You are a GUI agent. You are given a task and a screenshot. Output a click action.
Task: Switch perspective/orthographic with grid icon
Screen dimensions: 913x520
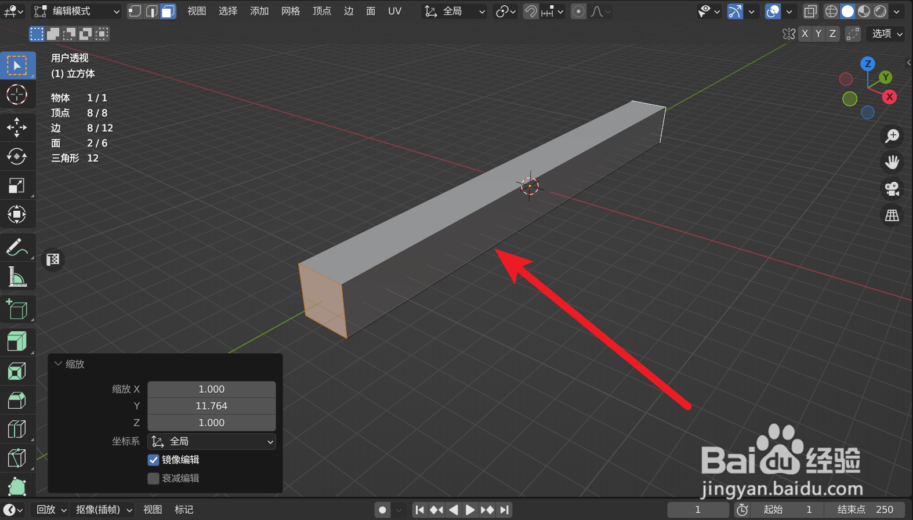(x=892, y=215)
